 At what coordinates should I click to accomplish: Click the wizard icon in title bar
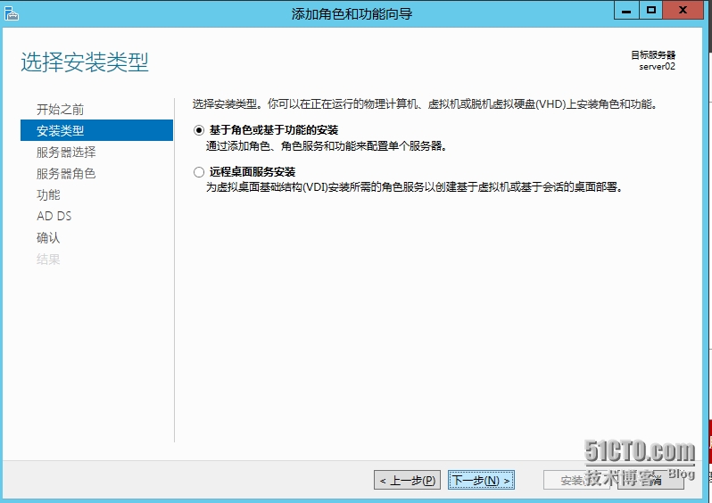coord(12,13)
